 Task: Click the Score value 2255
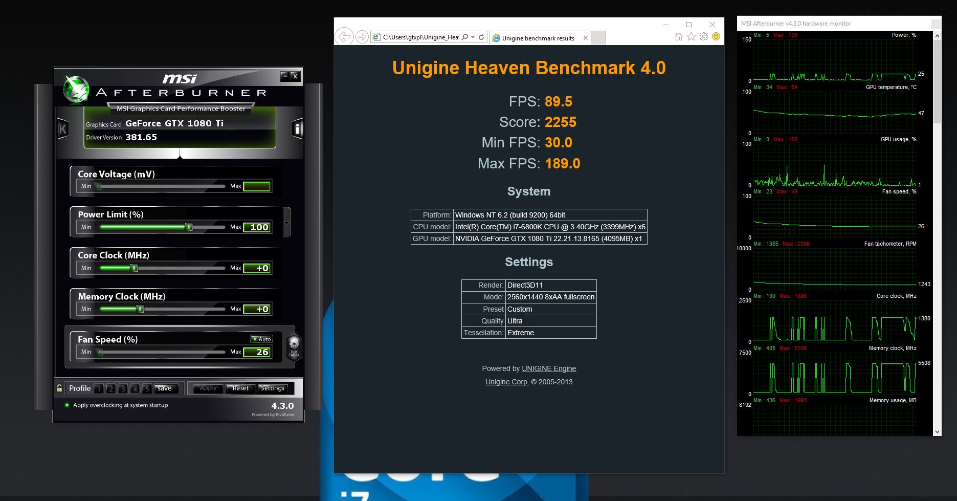click(x=561, y=122)
